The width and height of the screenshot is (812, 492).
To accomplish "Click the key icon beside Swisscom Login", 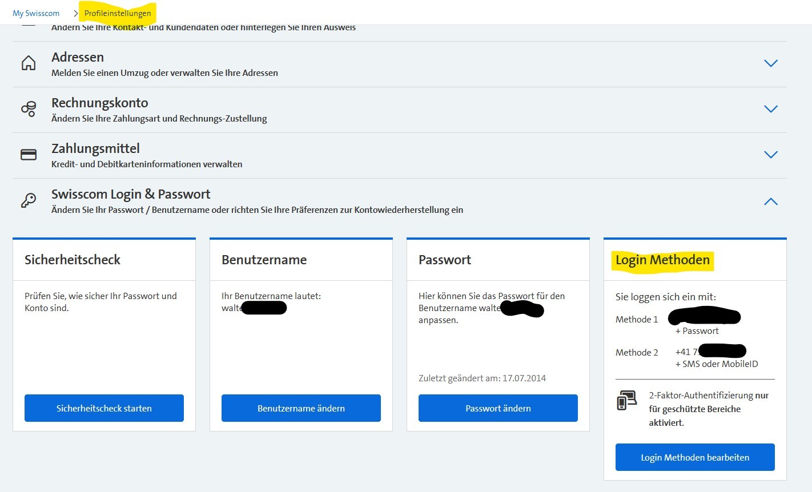I will coord(29,200).
